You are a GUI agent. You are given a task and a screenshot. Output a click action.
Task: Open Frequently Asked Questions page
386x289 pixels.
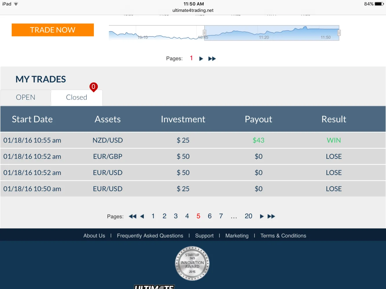point(150,236)
